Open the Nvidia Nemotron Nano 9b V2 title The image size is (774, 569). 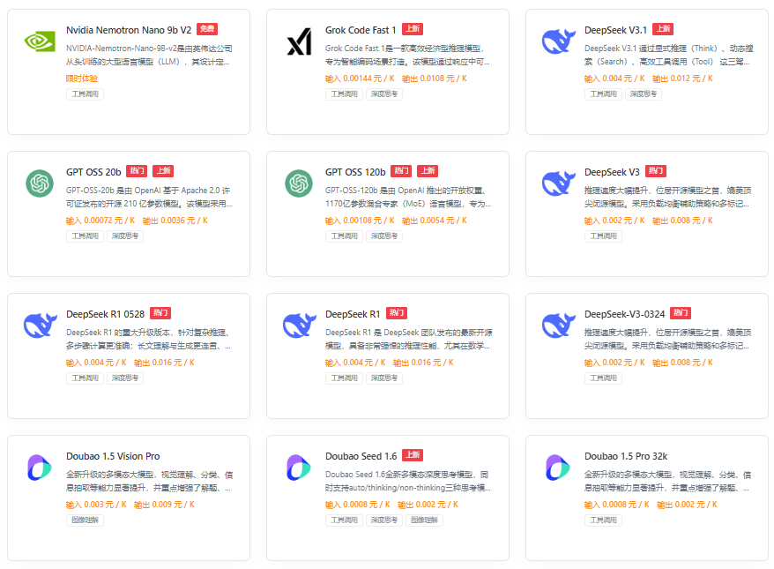[x=129, y=30]
